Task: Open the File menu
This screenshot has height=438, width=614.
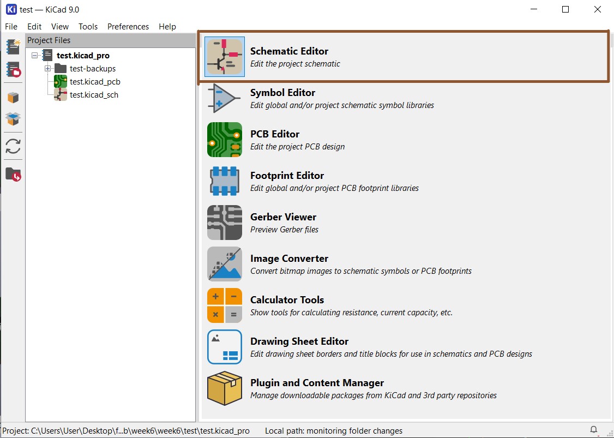Action: (x=11, y=27)
